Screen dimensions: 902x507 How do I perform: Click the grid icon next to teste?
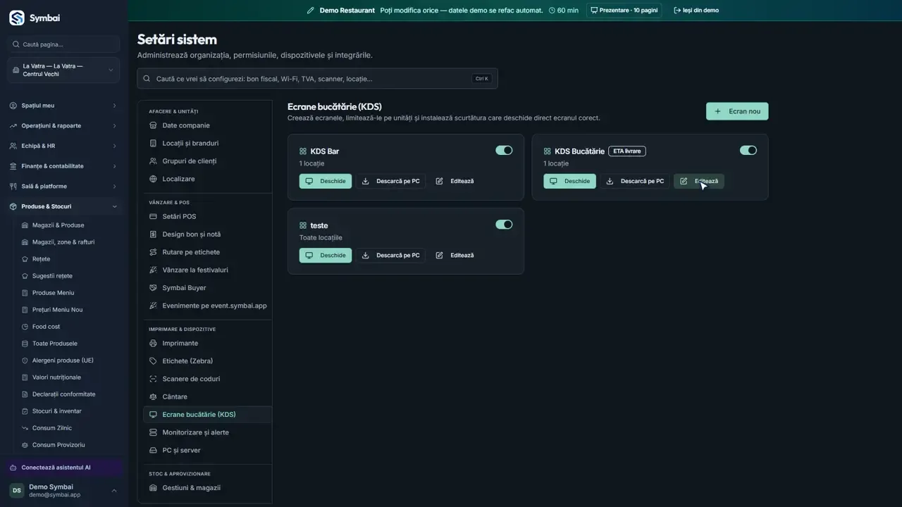coord(303,225)
